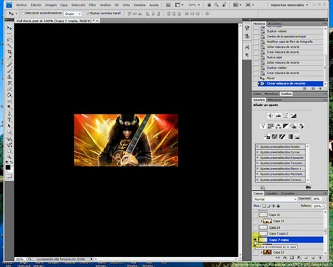Add a Threshold adjustment
The width and height of the screenshot is (333, 267).
coord(282,136)
